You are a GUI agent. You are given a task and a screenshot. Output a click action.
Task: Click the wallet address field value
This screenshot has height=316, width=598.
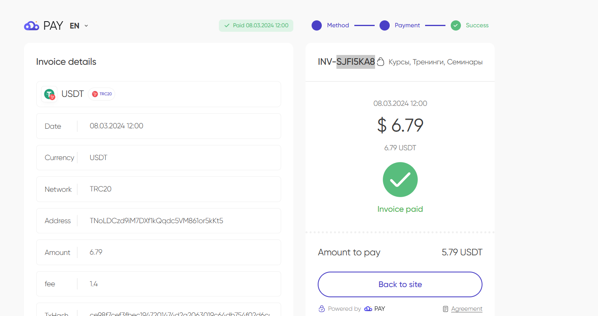pyautogui.click(x=157, y=221)
